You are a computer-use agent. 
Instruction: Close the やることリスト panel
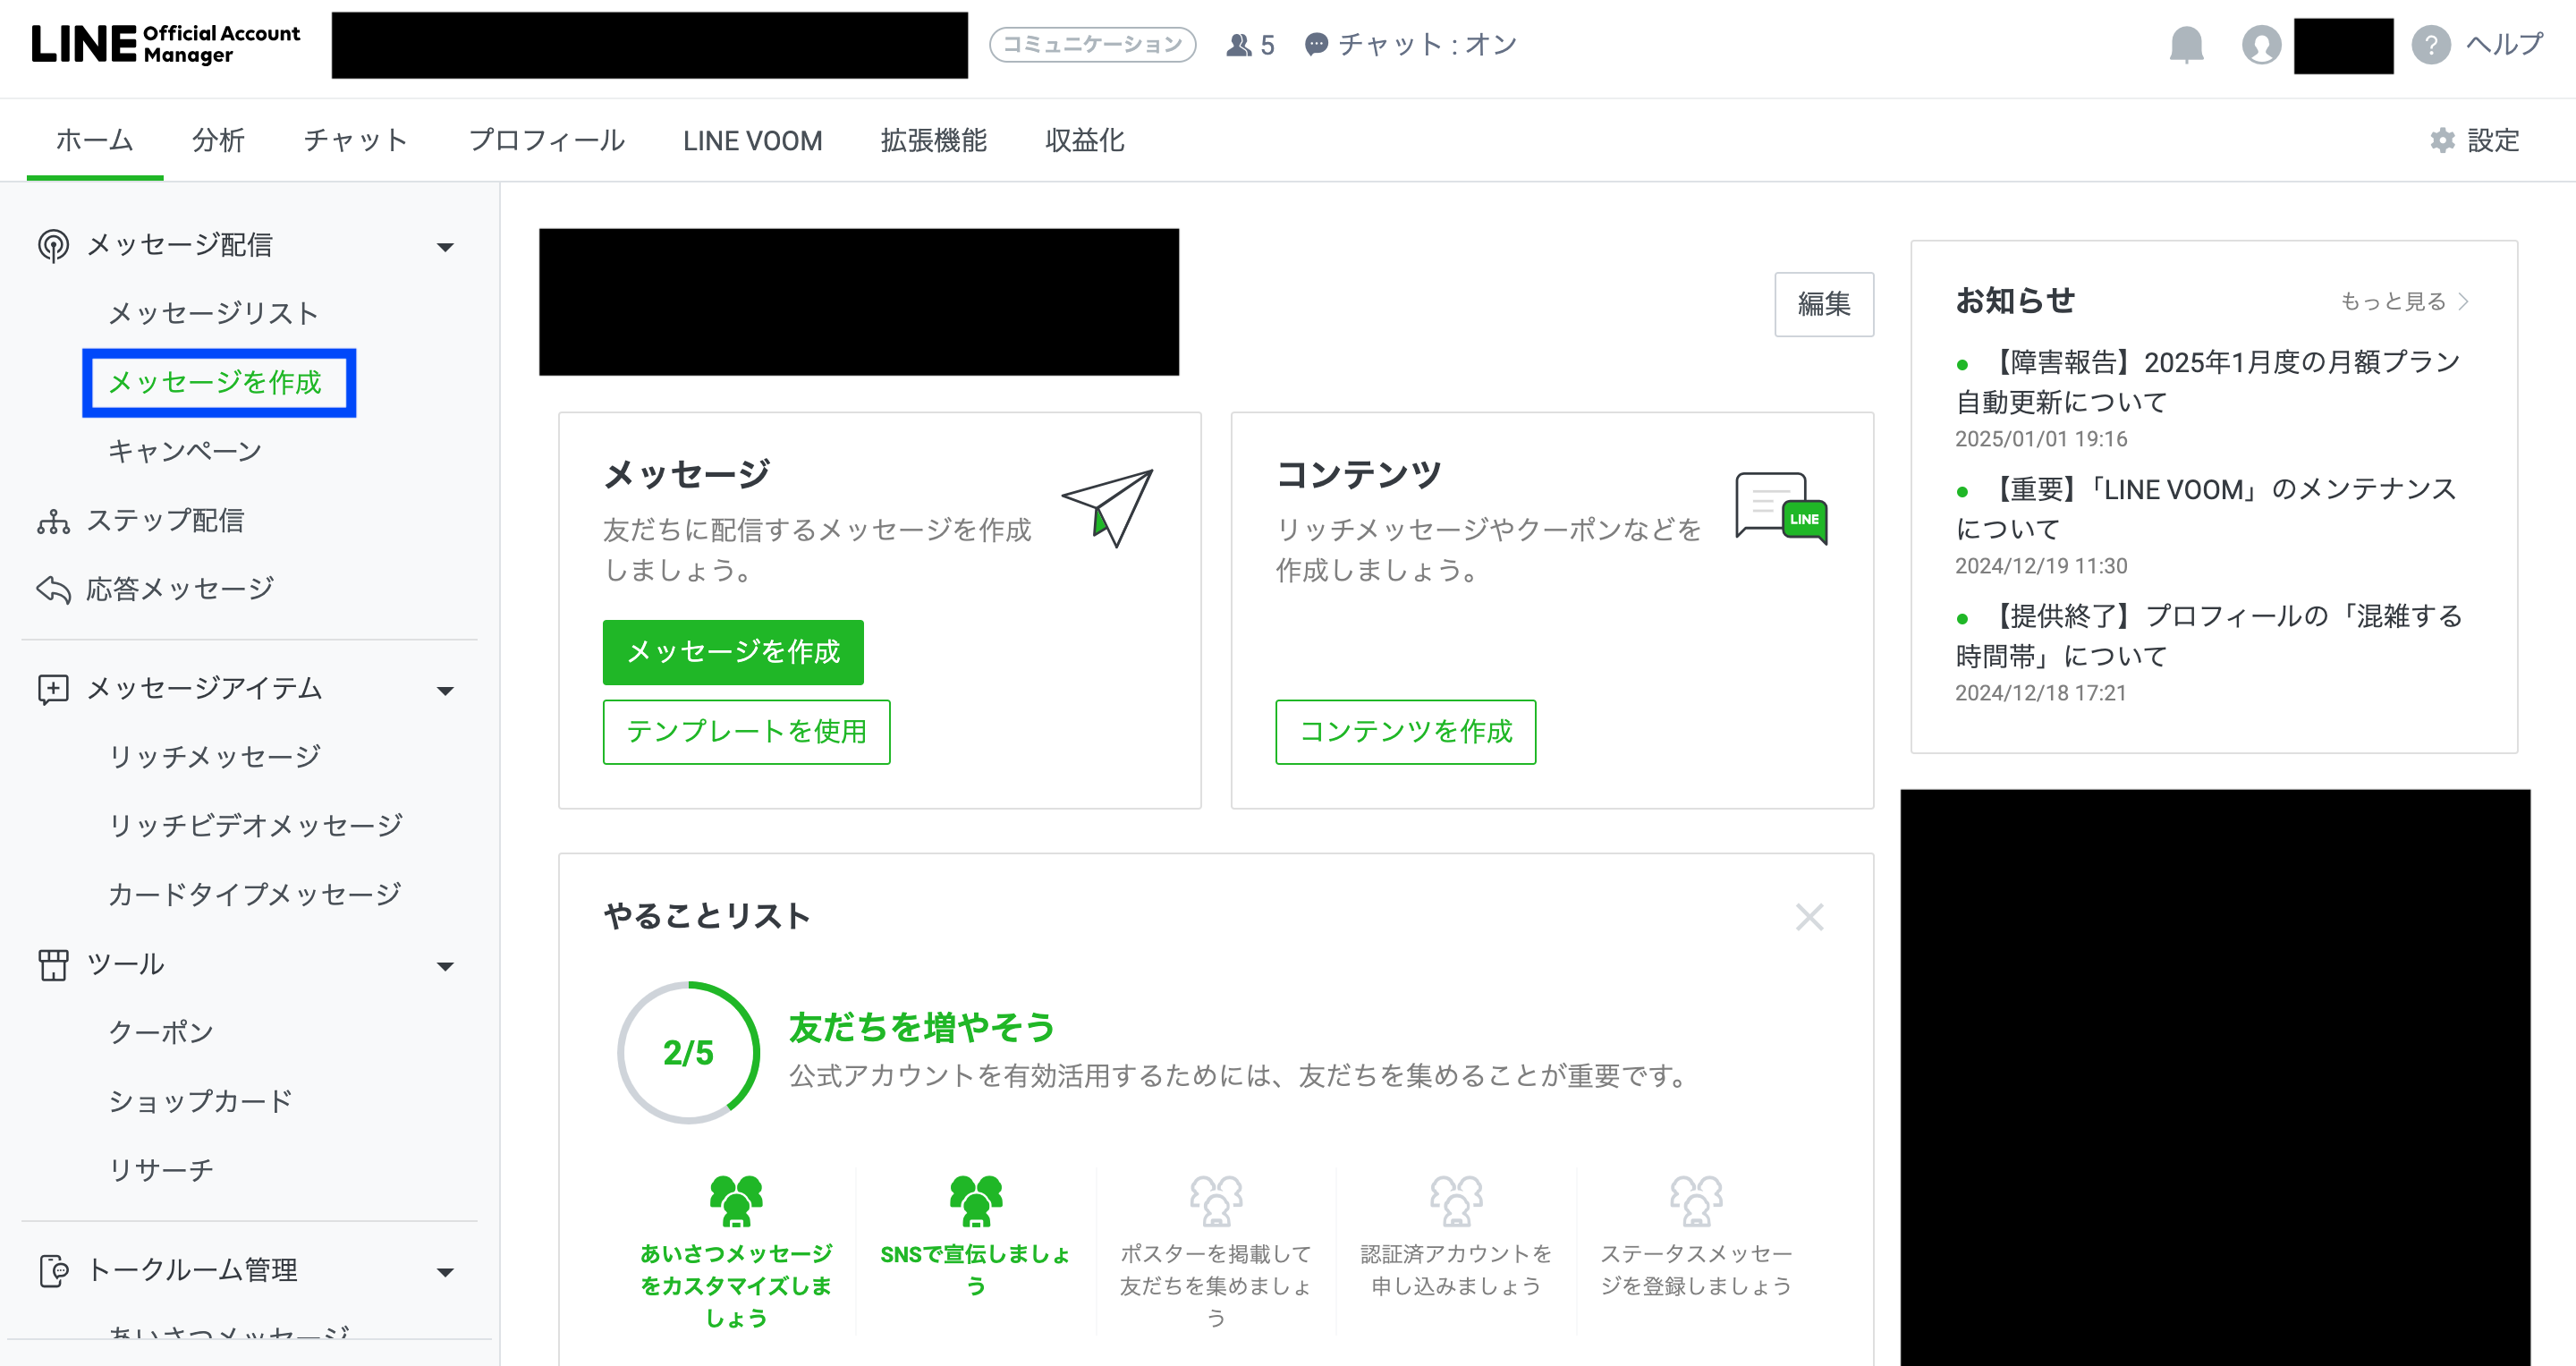click(1809, 917)
